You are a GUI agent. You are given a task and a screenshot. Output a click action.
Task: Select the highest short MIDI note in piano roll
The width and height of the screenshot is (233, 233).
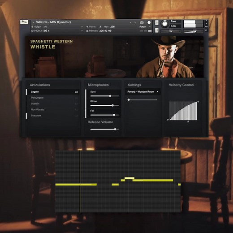click(129, 178)
